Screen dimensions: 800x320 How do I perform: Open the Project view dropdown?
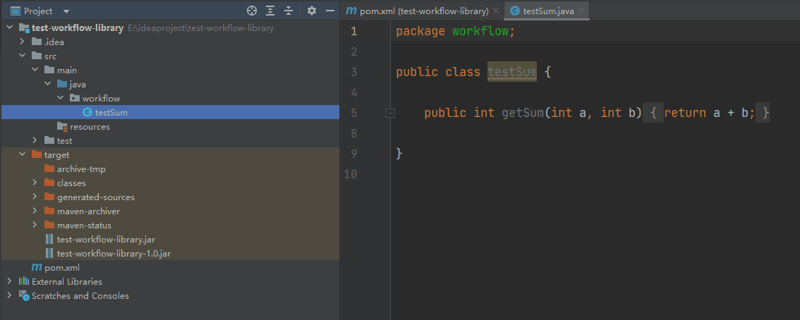(x=66, y=11)
